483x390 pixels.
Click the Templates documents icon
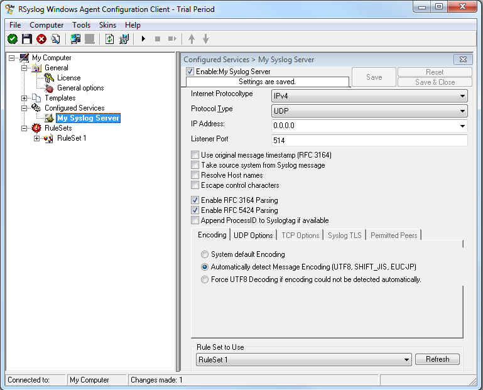[36, 98]
